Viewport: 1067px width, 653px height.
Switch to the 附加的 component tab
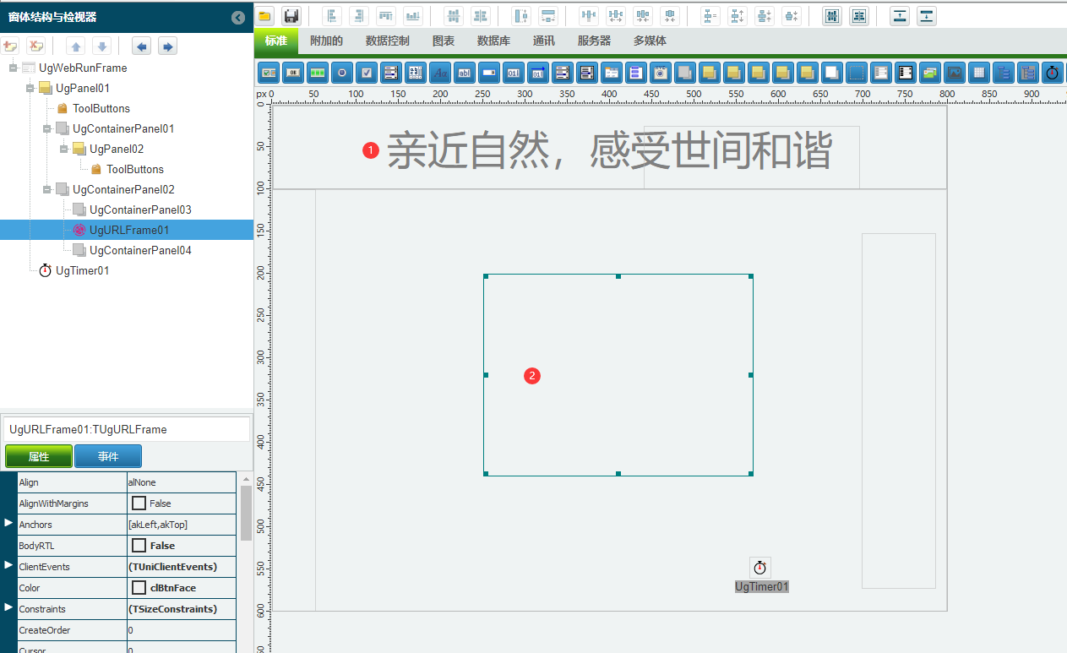tap(326, 41)
